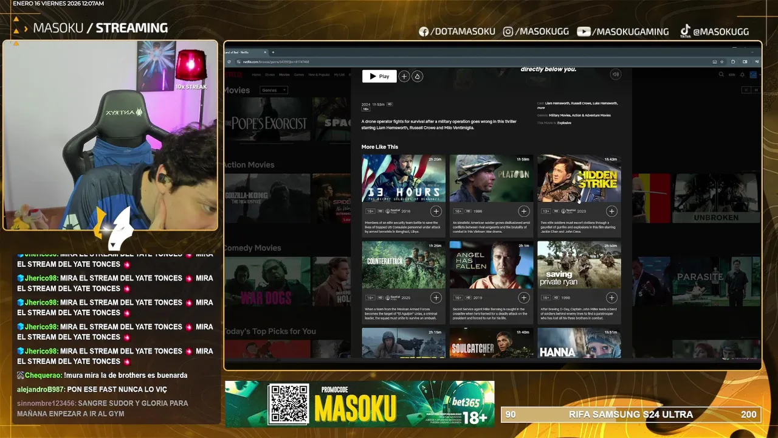Open a new browser tab
778x438 pixels.
coord(273,52)
